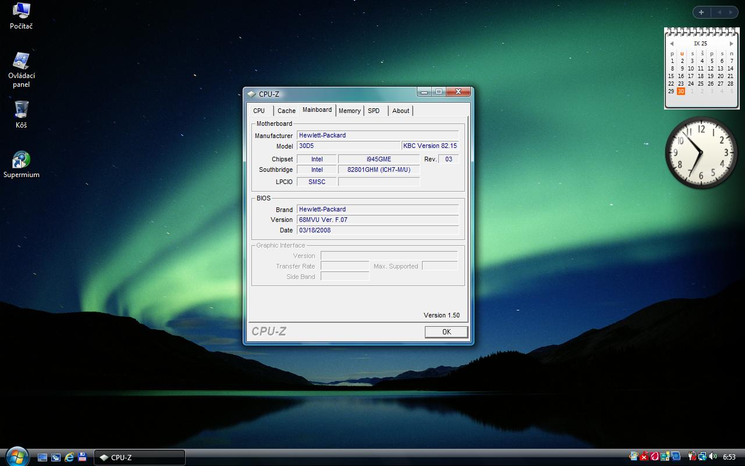This screenshot has width=745, height=466.
Task: Click the blue chip tray icon
Action: point(676,457)
